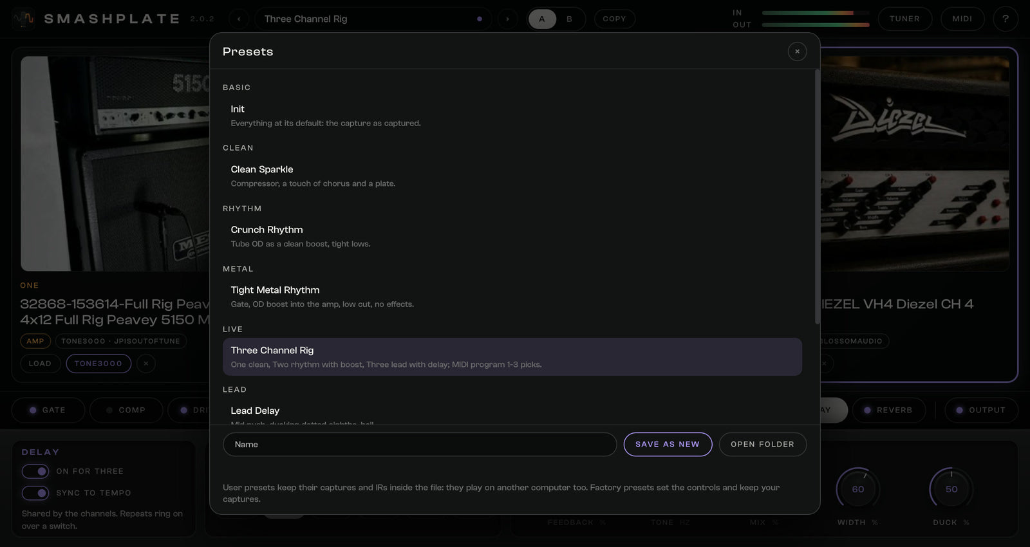1030x547 pixels.
Task: Go to previous preset arrow
Action: click(239, 19)
